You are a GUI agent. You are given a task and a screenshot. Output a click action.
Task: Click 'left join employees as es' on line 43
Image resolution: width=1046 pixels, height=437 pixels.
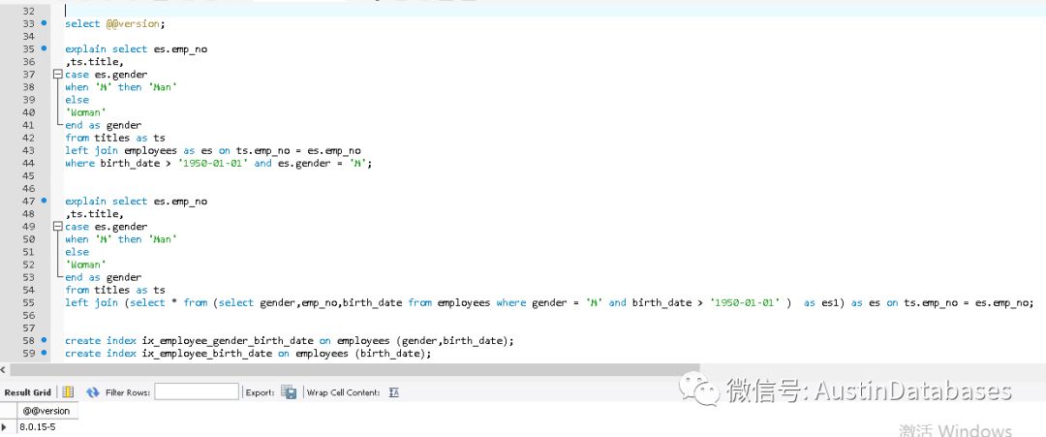(x=138, y=150)
